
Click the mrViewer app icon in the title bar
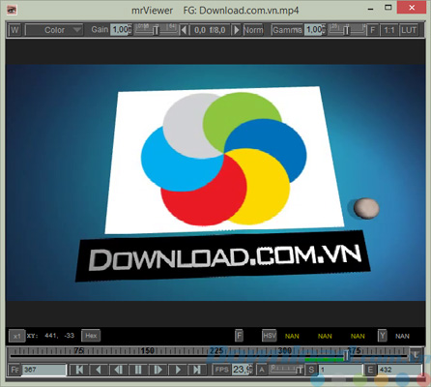(12, 10)
